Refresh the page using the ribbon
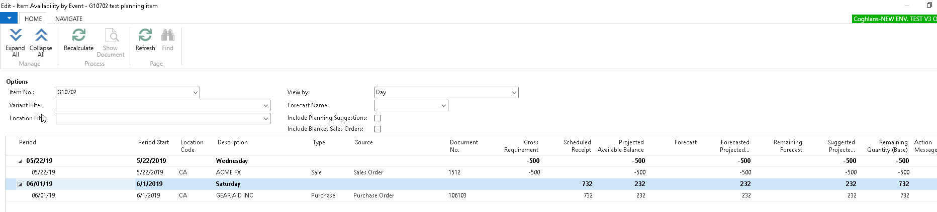Viewport: 937px width, 212px height. (x=145, y=36)
